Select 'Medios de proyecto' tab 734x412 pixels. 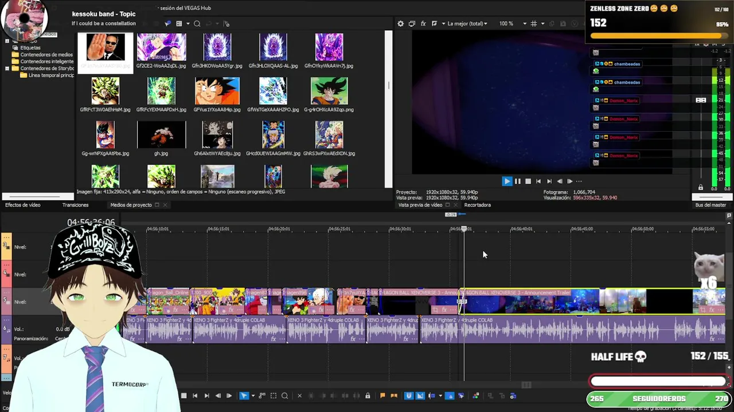[131, 205]
